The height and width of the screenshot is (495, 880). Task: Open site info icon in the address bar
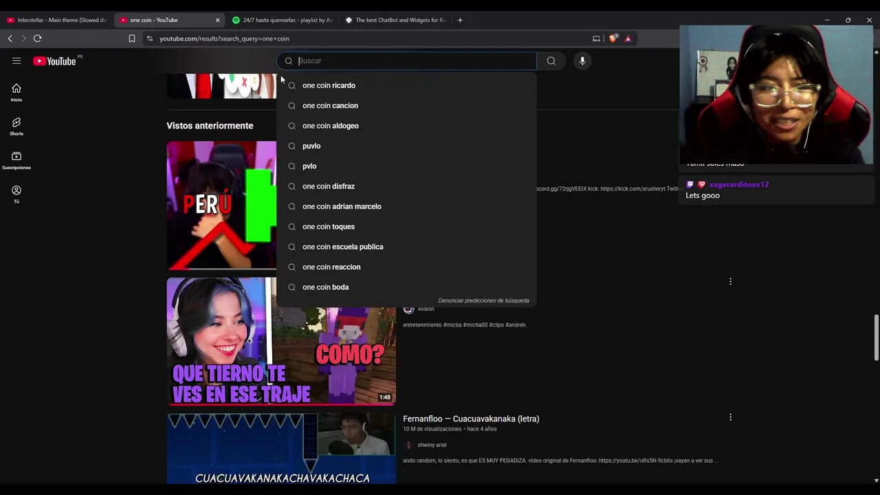(150, 38)
